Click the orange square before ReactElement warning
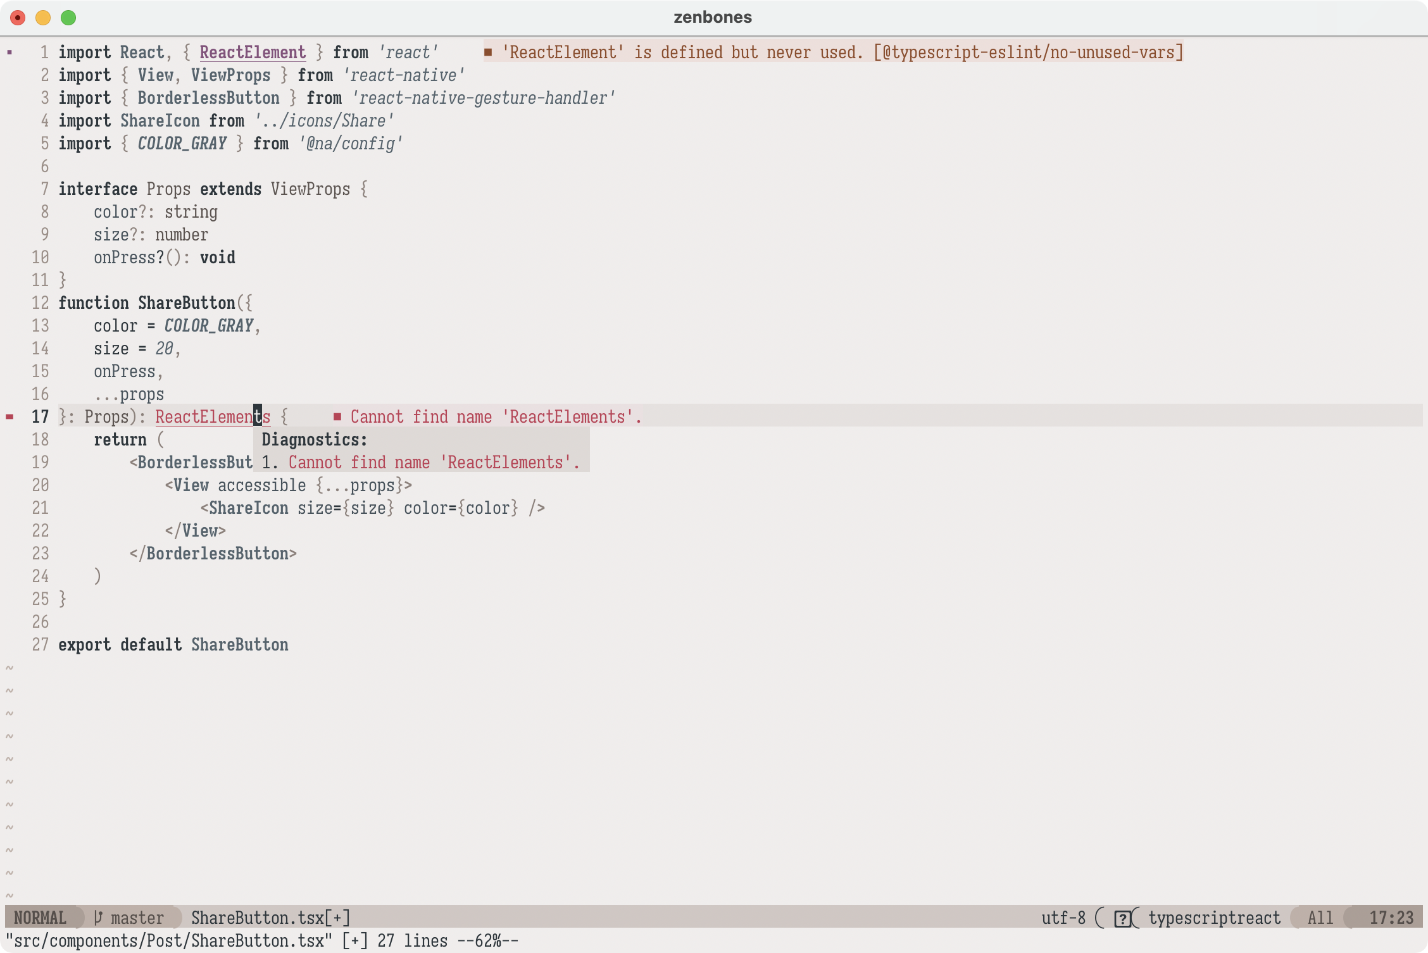 coord(488,53)
